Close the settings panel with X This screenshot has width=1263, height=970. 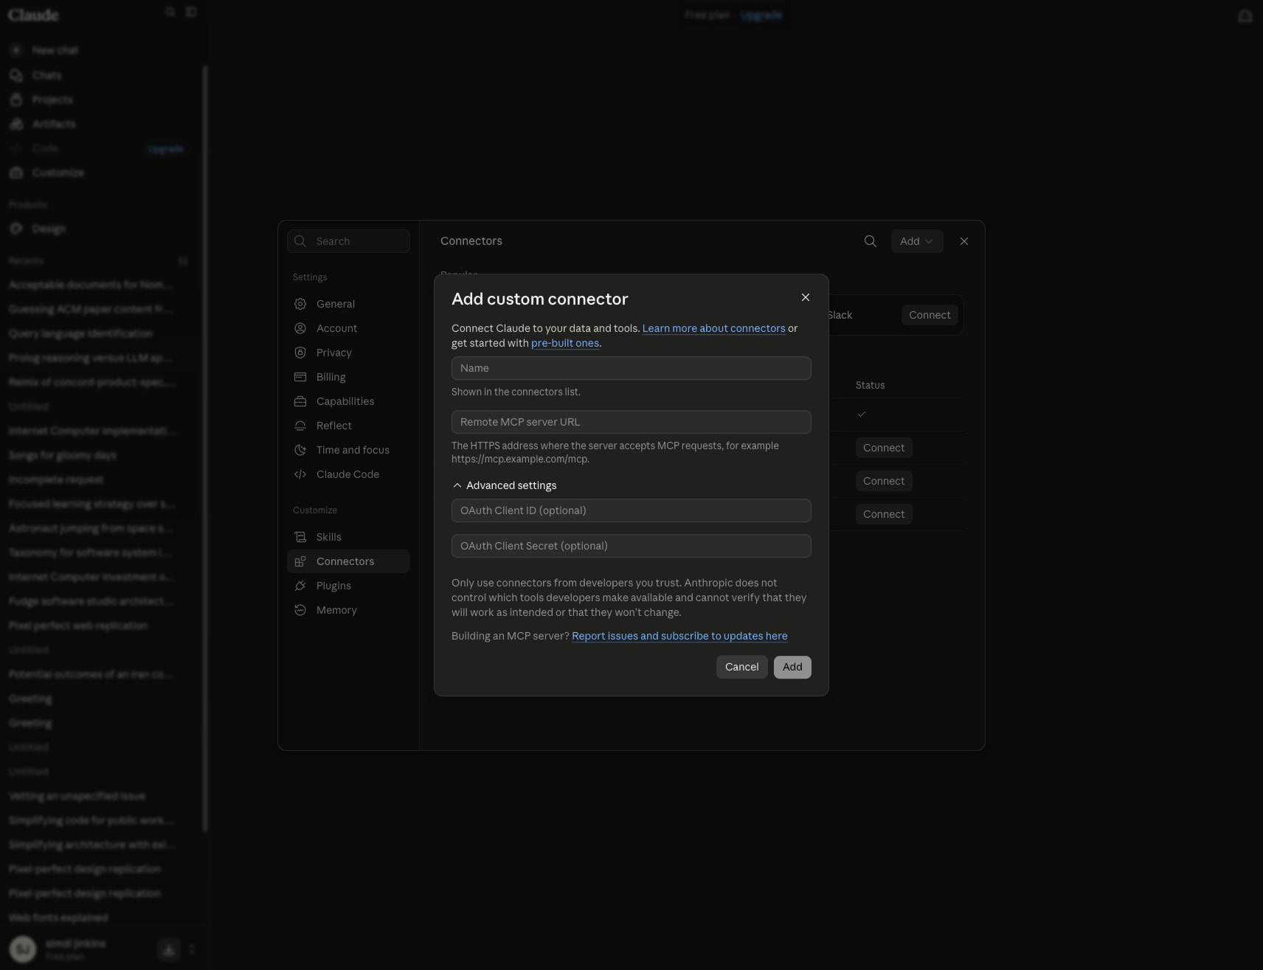(964, 241)
